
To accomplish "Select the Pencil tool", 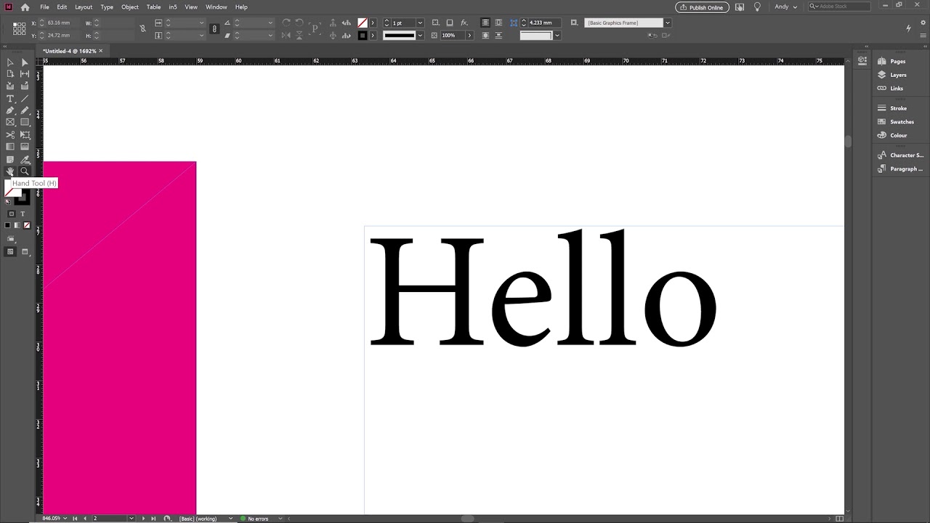I will [x=25, y=110].
